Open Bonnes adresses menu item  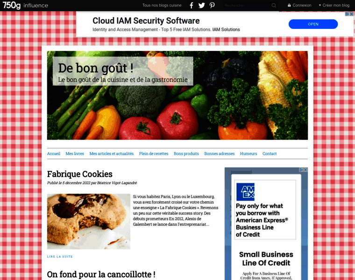pyautogui.click(x=220, y=154)
